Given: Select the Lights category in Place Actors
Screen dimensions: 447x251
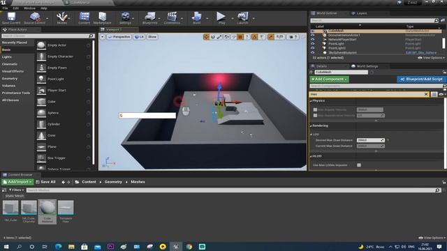Looking at the screenshot, I should click(7, 57).
